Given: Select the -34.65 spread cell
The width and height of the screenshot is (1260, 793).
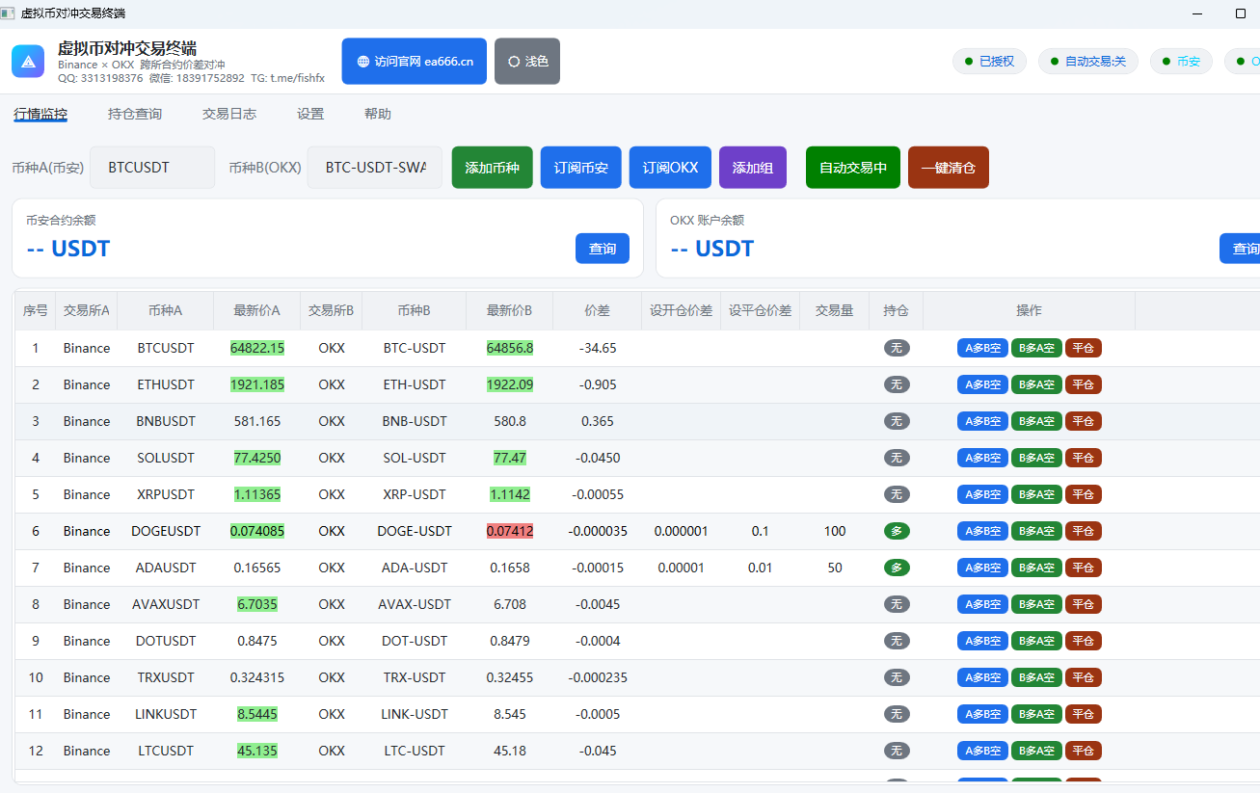Looking at the screenshot, I should click(x=598, y=348).
